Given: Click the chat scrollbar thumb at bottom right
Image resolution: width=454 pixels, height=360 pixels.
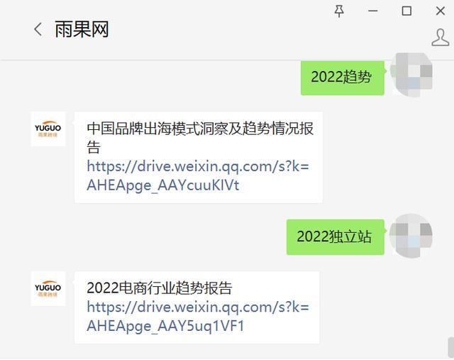Looking at the screenshot, I should (x=451, y=347).
